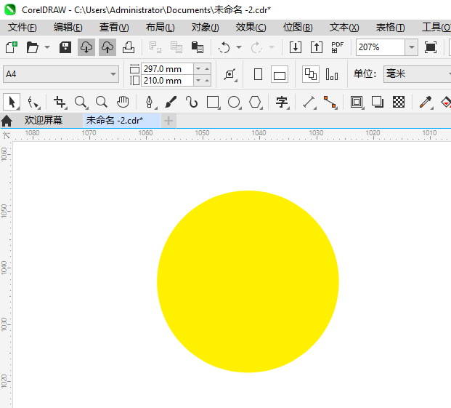Save the document with floppy icon
The height and width of the screenshot is (408, 451).
pyautogui.click(x=65, y=47)
